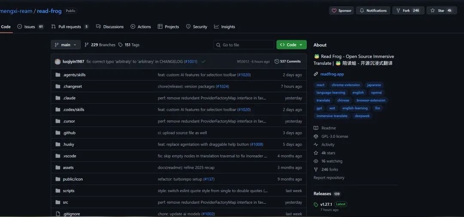View 246 forks link in About
This screenshot has height=217, width=464.
330,169
